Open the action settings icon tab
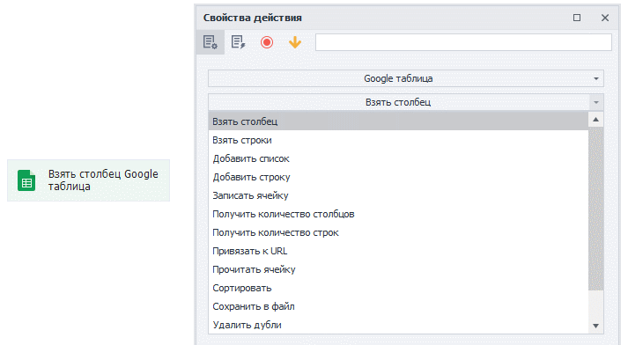This screenshot has height=345, width=628. [x=211, y=42]
